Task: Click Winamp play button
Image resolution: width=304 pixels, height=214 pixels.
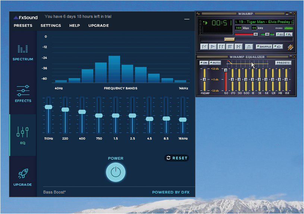Action: point(213,47)
